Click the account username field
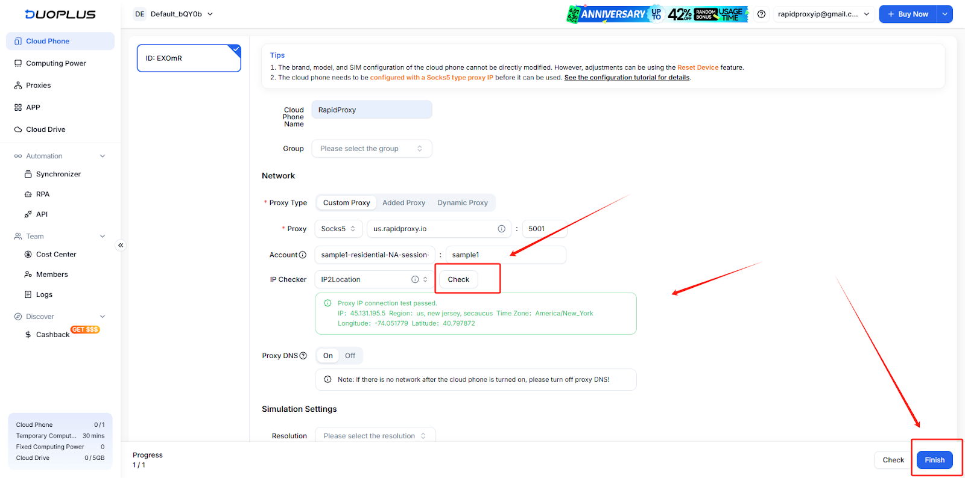The height and width of the screenshot is (478, 965). pos(375,255)
